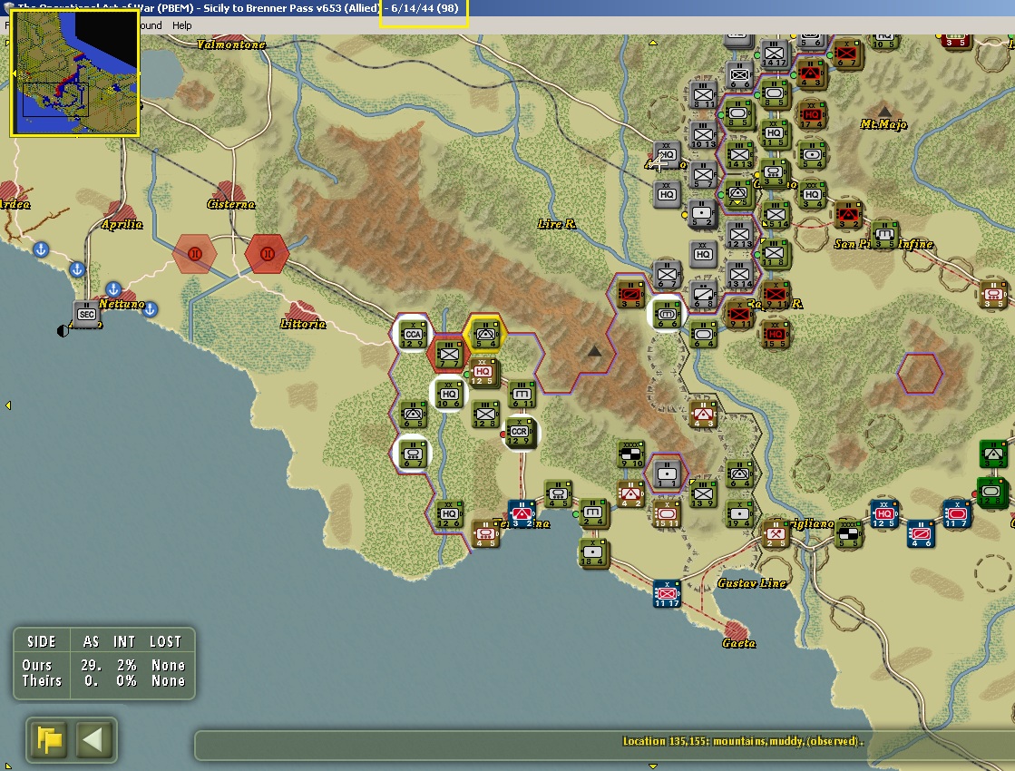Click the "Valmontone" place label
The width and height of the screenshot is (1015, 771).
pos(231,44)
